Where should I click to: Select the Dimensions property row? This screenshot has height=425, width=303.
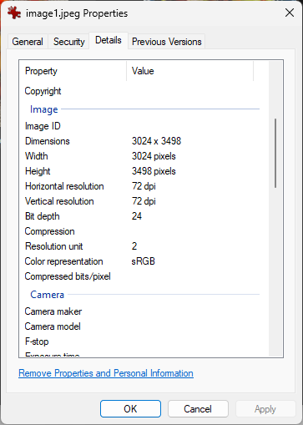coord(142,141)
